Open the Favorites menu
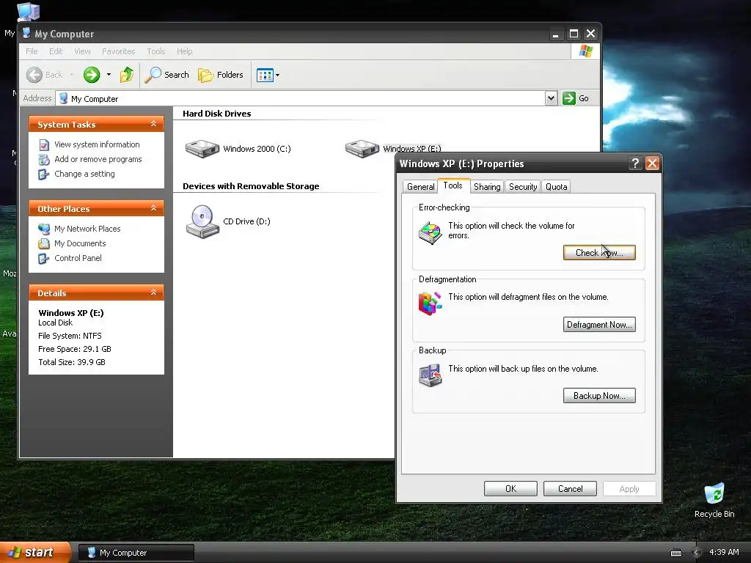This screenshot has height=563, width=751. 118,51
